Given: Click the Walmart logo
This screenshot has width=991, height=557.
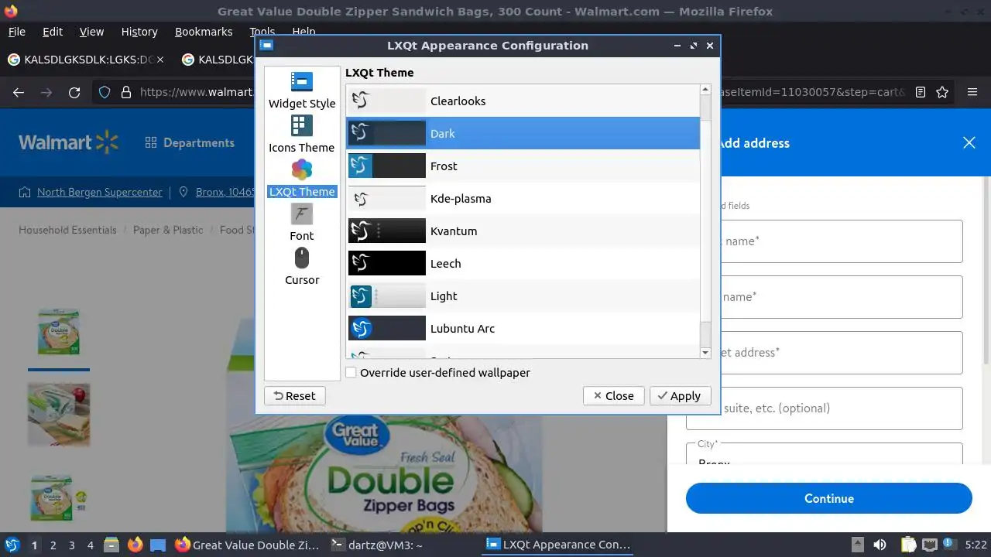Looking at the screenshot, I should [x=68, y=142].
